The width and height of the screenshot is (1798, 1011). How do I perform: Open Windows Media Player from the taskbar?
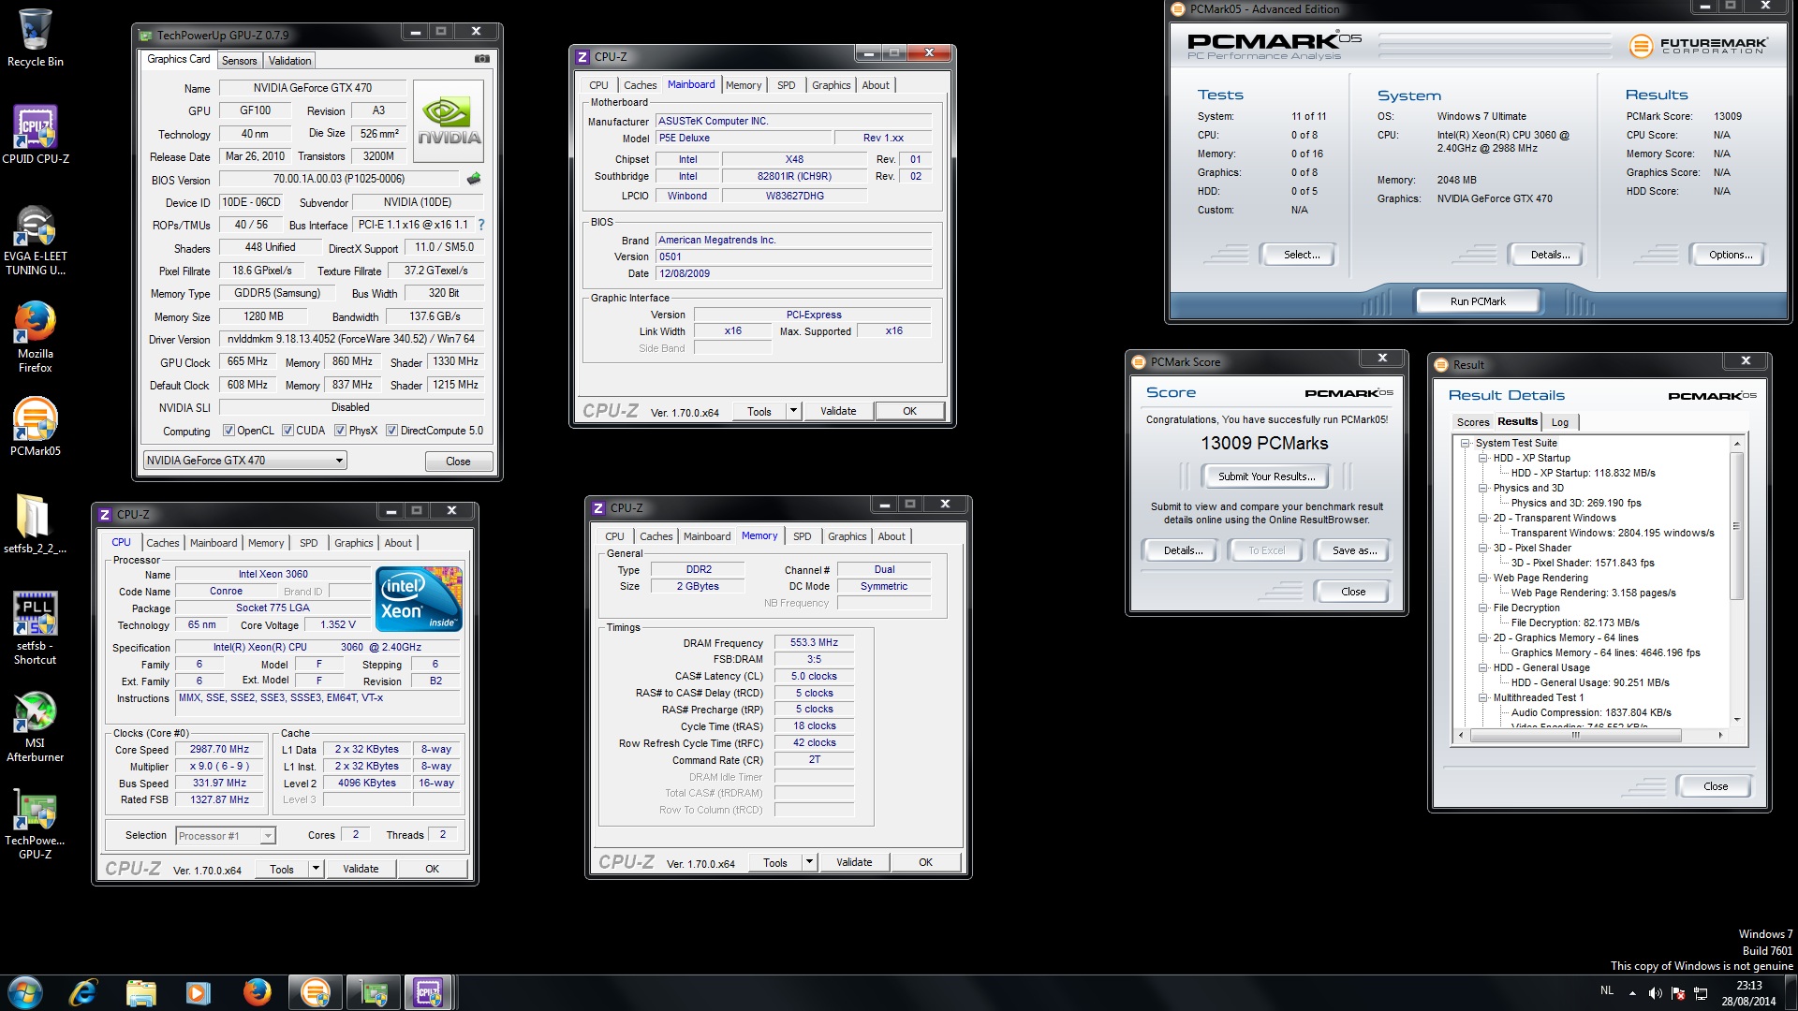click(198, 992)
